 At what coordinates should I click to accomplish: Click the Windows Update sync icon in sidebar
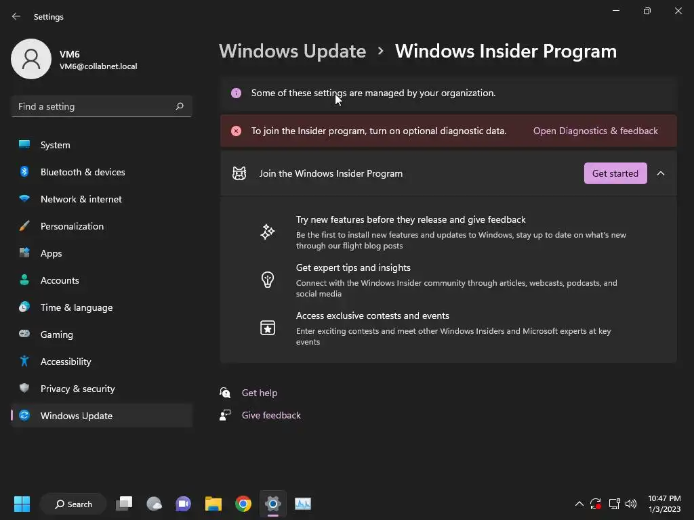coord(24,415)
